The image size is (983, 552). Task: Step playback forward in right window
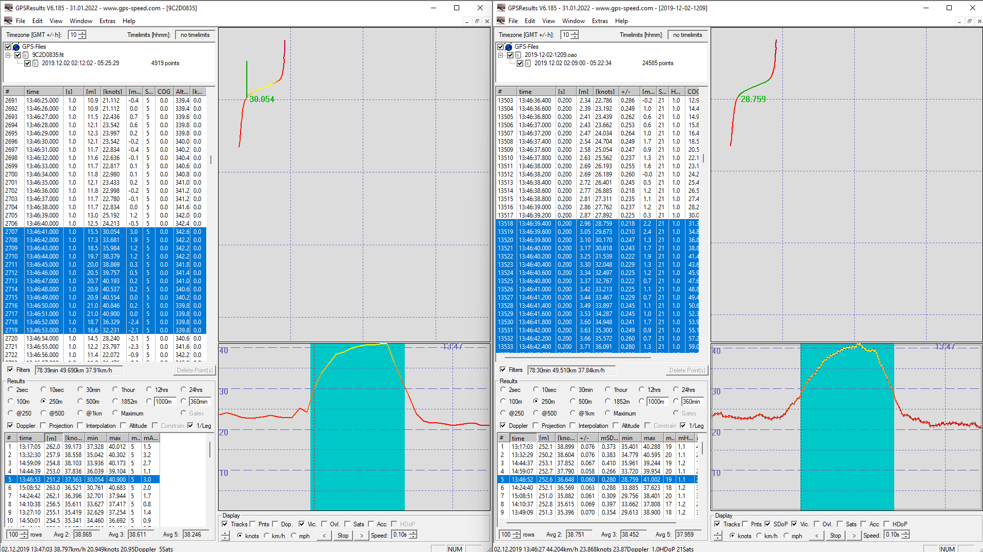point(854,535)
